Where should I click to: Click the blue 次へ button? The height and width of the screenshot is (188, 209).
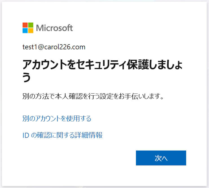[x=161, y=158]
